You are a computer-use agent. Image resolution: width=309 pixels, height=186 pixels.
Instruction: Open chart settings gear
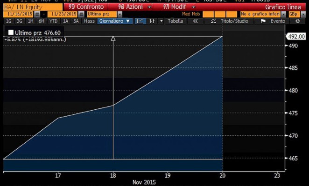(x=297, y=21)
